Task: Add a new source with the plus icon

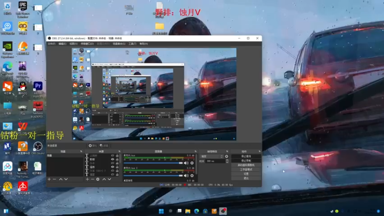Action: click(x=87, y=179)
